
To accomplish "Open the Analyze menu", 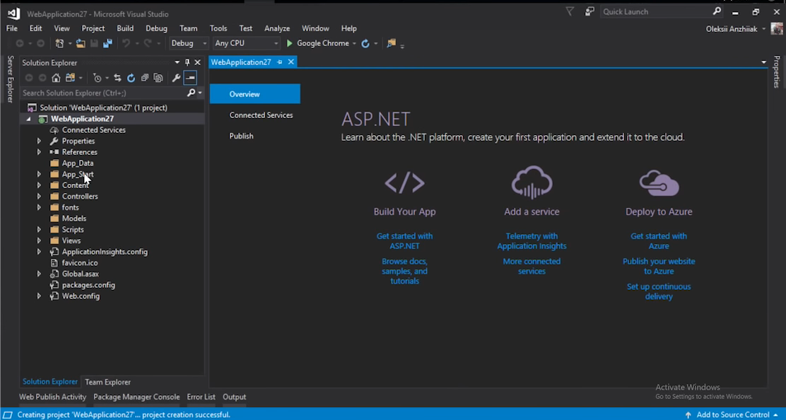I will [x=277, y=28].
